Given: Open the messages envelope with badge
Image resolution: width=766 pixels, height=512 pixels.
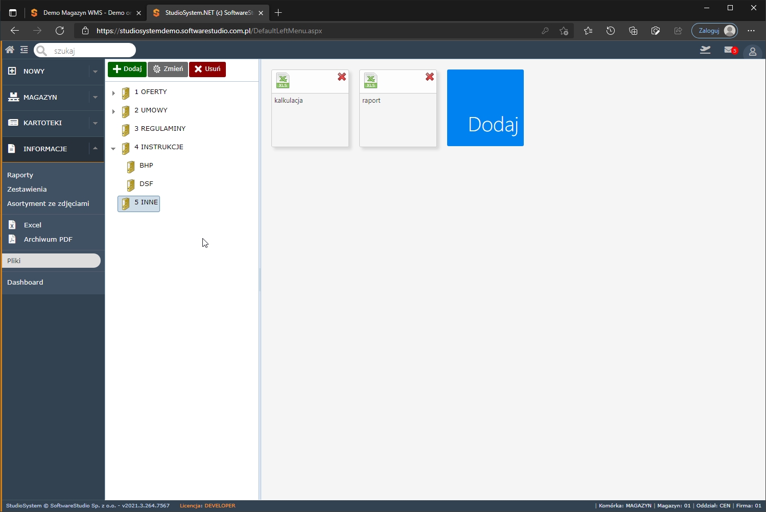Looking at the screenshot, I should [x=731, y=50].
